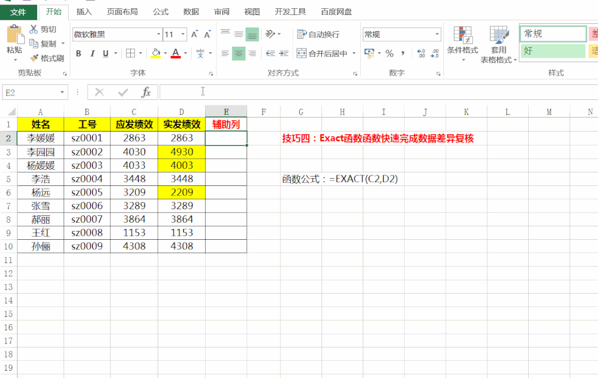This screenshot has width=598, height=378.
Task: Toggle italic formatting with I icon
Action: coord(91,53)
